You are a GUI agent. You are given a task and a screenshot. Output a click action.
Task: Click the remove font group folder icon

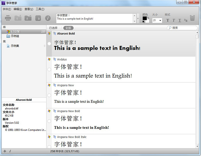point(28,18)
